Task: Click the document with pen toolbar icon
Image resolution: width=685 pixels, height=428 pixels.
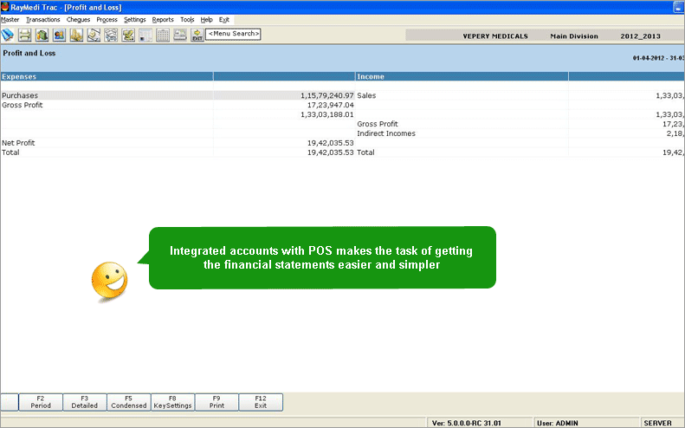Action: [x=94, y=35]
